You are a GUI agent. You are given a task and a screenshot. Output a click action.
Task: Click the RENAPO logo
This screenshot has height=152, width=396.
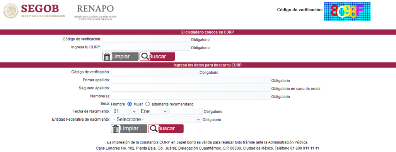pos(96,13)
